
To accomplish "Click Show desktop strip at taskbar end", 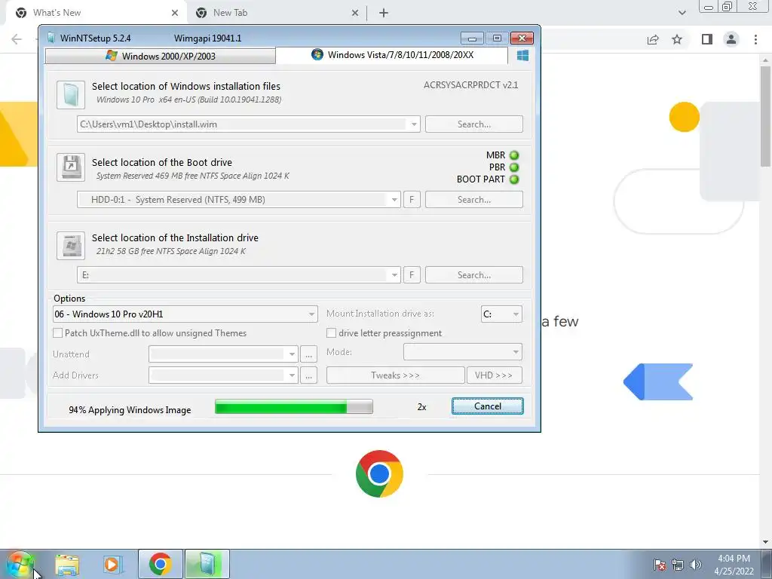I will point(767,564).
